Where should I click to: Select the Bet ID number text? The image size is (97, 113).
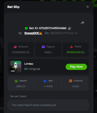point(53,28)
